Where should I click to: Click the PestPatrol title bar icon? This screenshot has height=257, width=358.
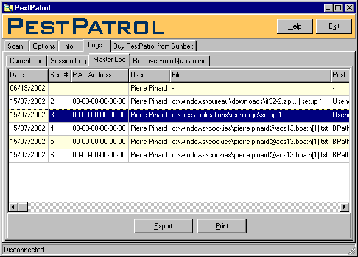tap(9, 8)
